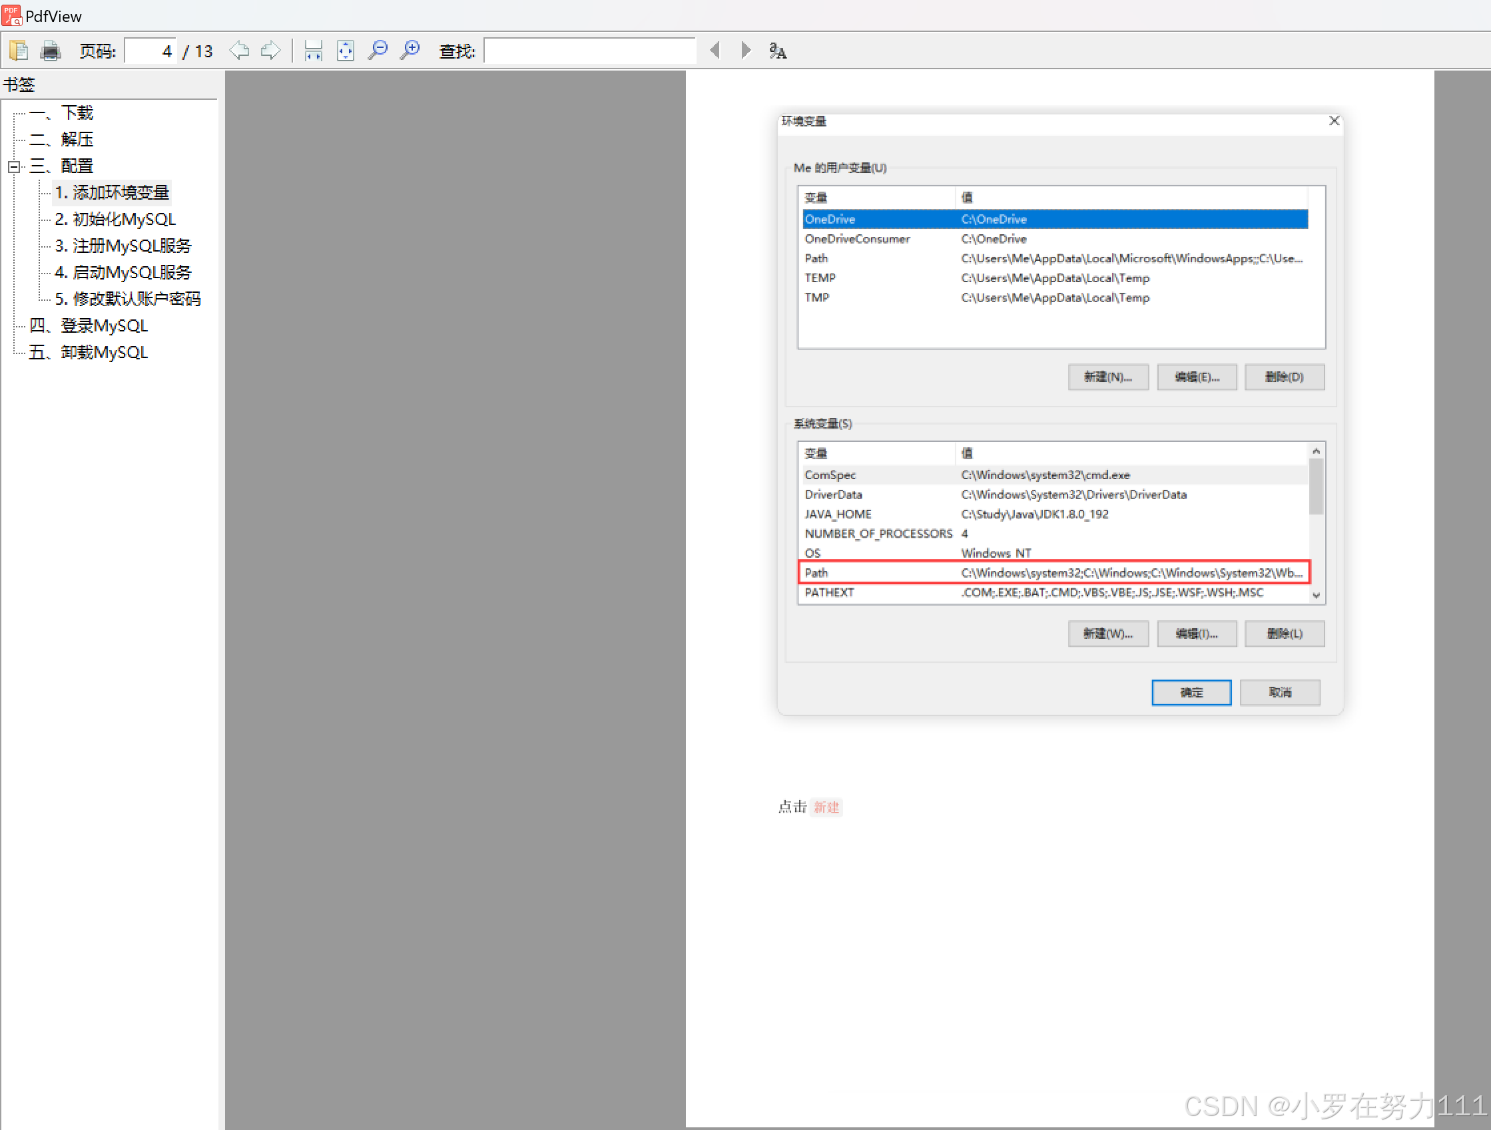Click the 查找 search text box

tap(589, 51)
